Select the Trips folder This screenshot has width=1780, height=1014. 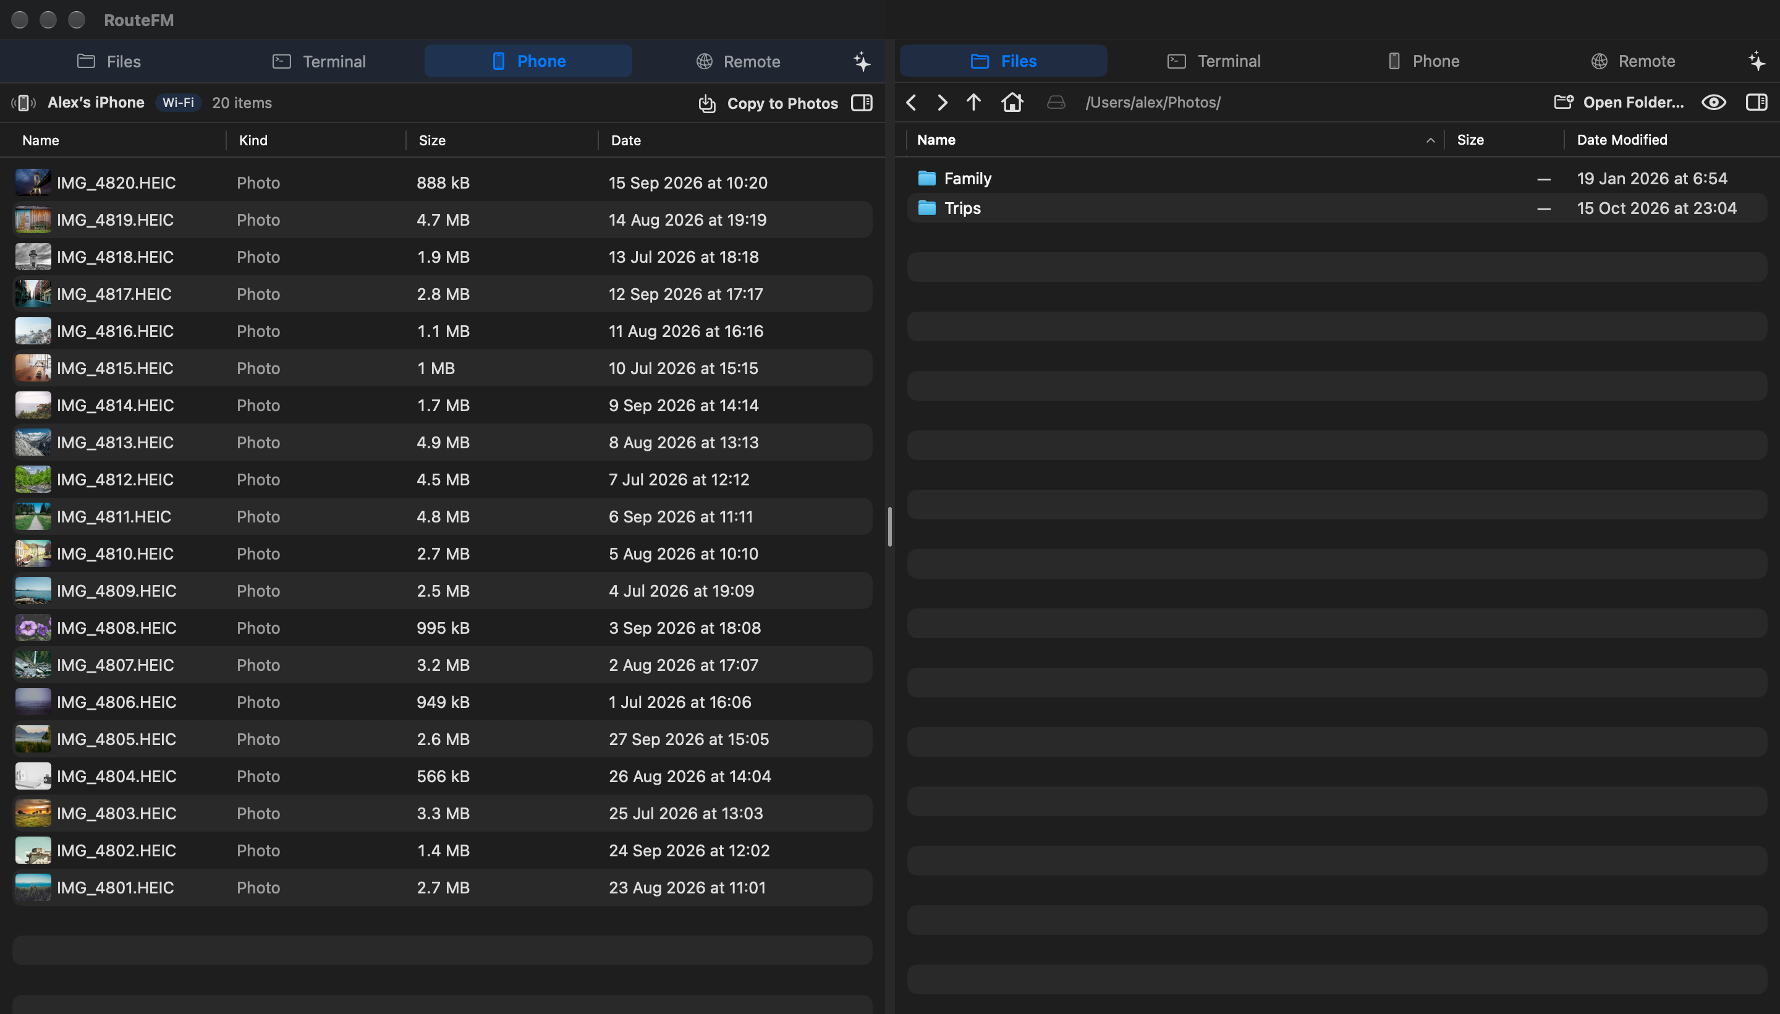pos(1337,208)
